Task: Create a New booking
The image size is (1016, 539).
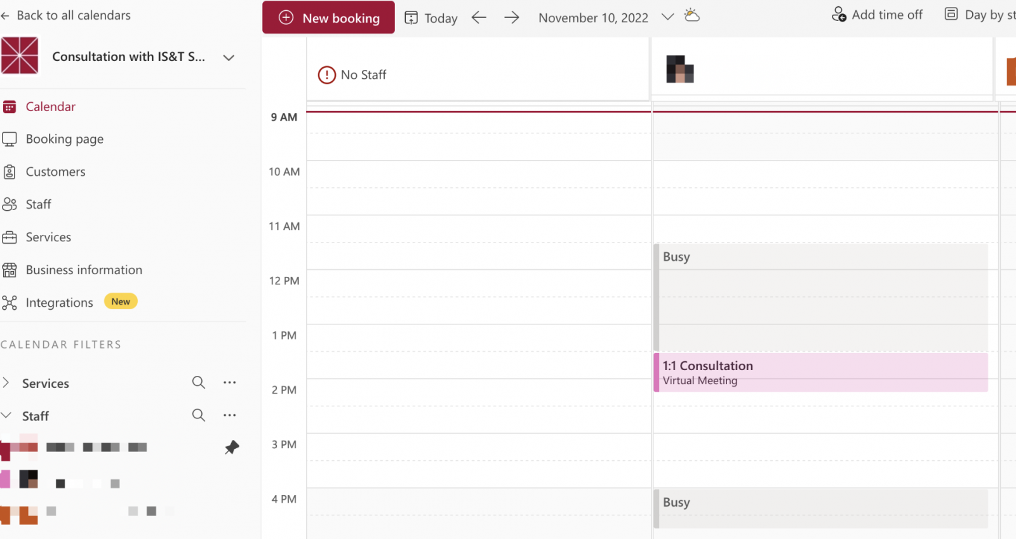Action: tap(328, 18)
